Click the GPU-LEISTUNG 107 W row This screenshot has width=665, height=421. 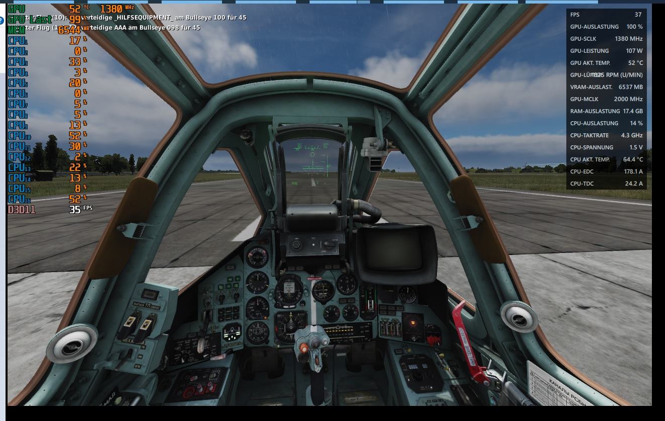pos(606,51)
